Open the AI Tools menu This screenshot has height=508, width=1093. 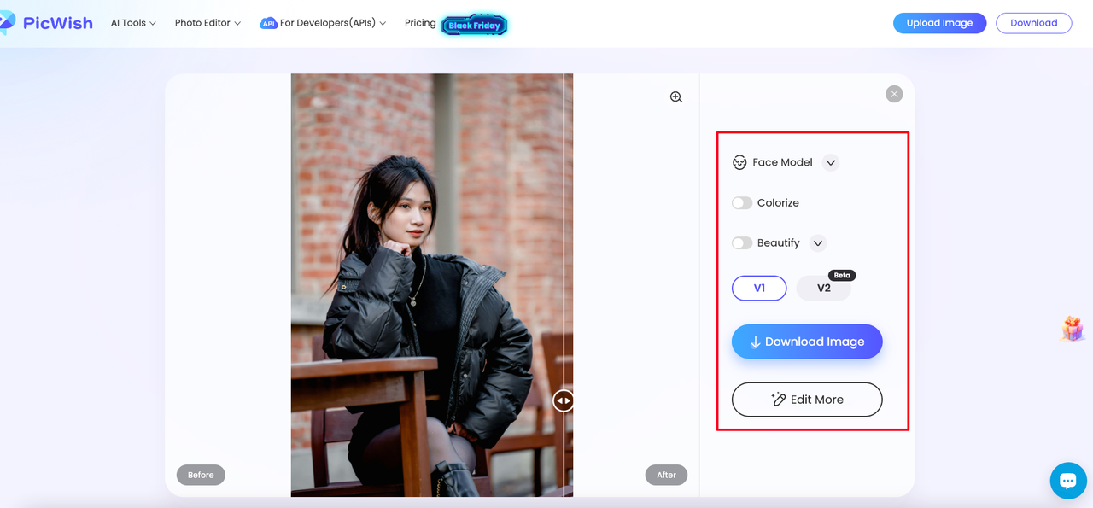pyautogui.click(x=133, y=23)
